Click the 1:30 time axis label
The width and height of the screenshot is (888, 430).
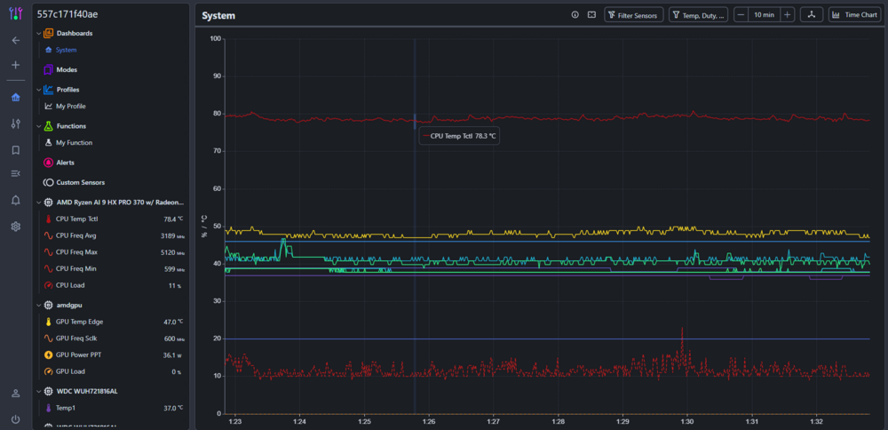(687, 421)
